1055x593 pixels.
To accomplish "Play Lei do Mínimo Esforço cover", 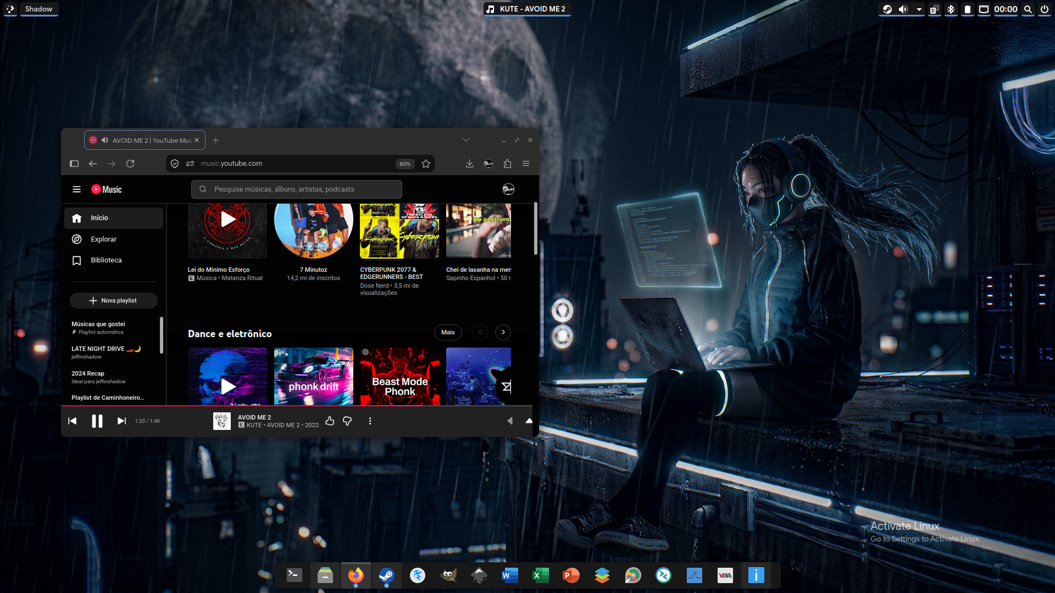I will pyautogui.click(x=228, y=220).
